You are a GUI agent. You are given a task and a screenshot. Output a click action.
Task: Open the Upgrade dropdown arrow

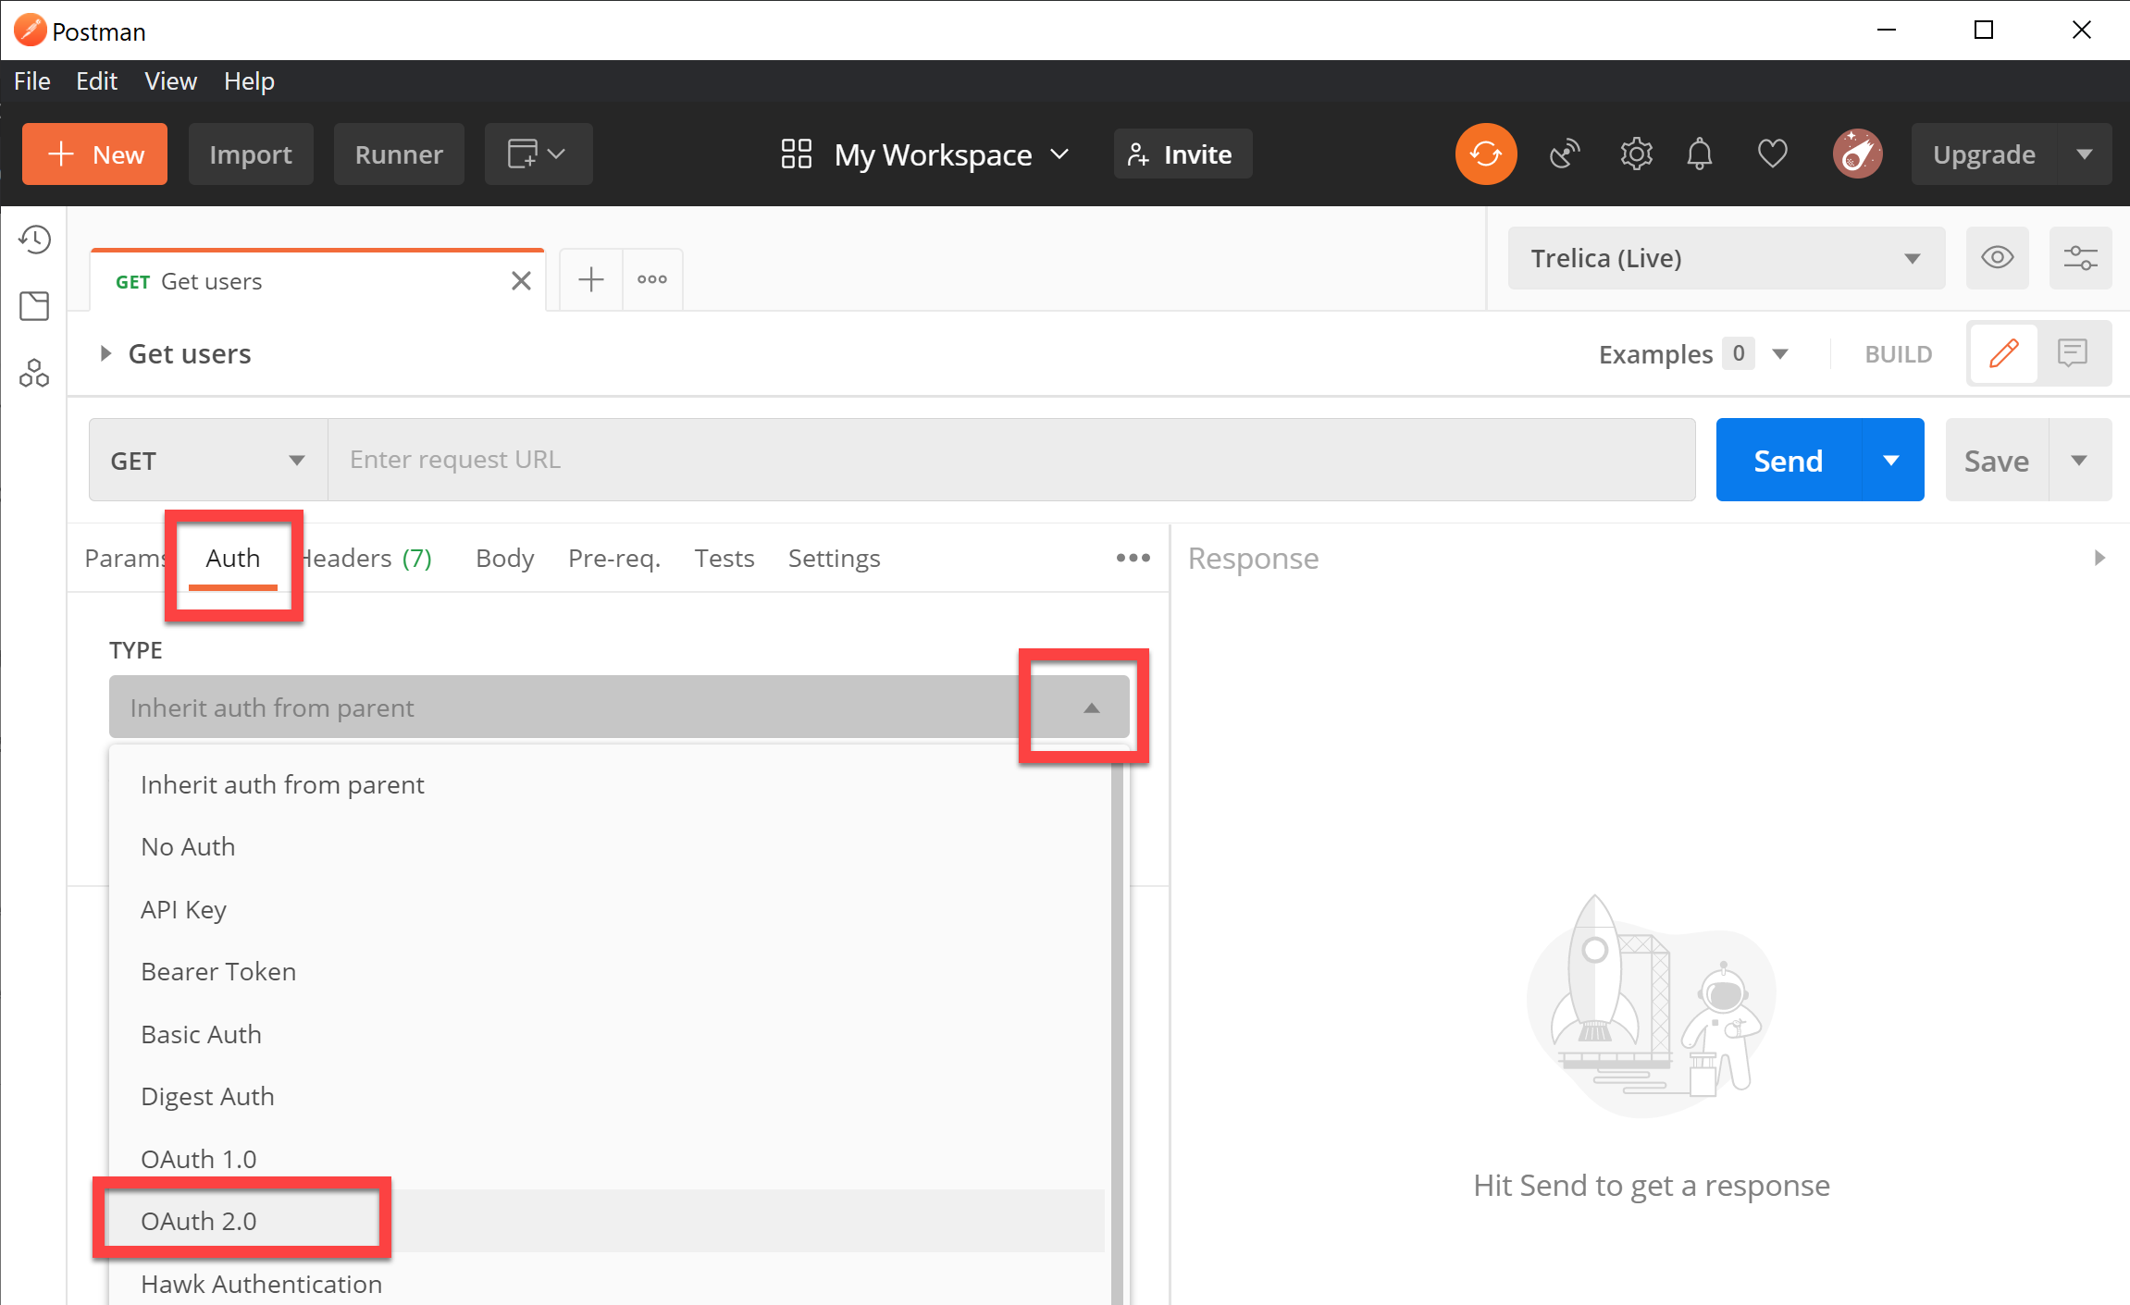2084,154
